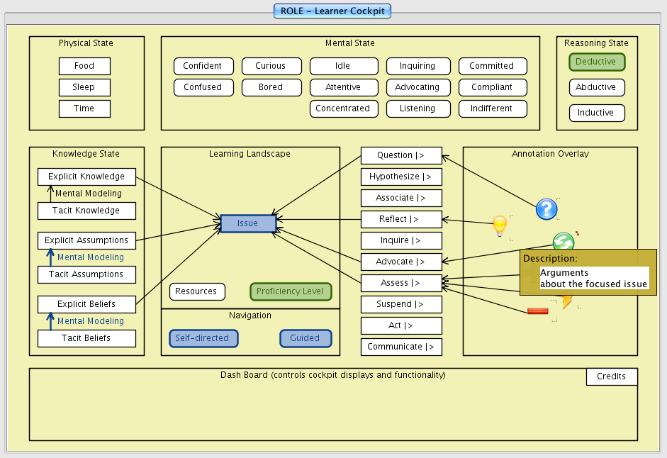This screenshot has width=667, height=458.
Task: Click the Explicit Knowledge box
Action: point(86,177)
